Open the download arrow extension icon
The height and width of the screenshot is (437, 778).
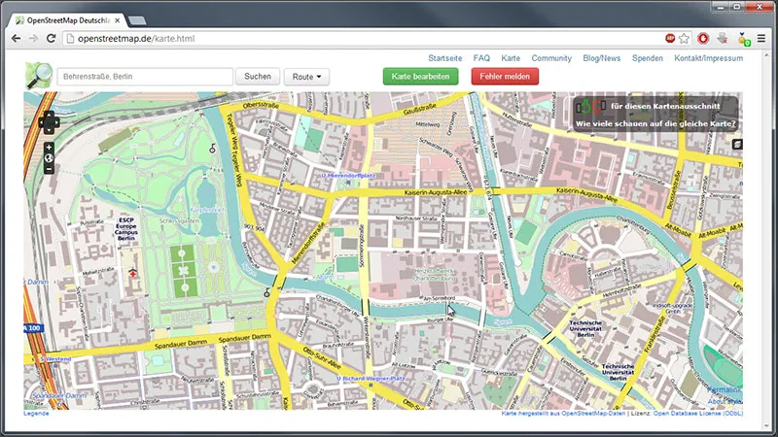click(722, 38)
